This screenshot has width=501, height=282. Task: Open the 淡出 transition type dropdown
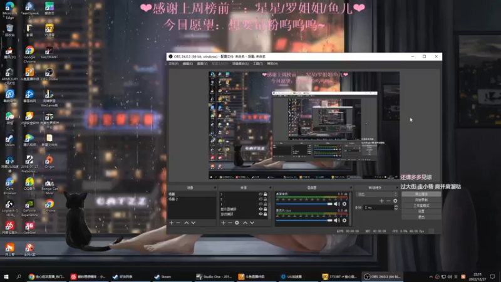click(377, 194)
